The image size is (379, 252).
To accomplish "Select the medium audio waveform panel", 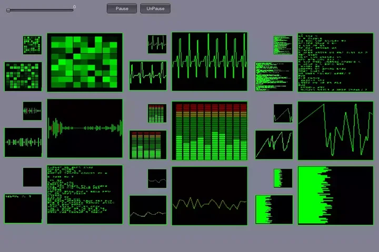I will (23, 142).
